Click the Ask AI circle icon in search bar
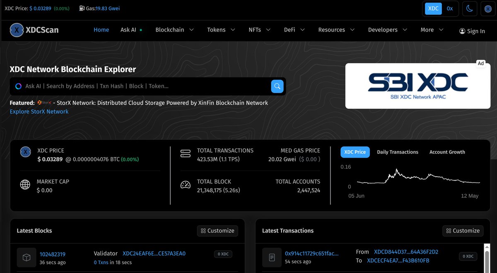497x273 pixels. (x=18, y=86)
